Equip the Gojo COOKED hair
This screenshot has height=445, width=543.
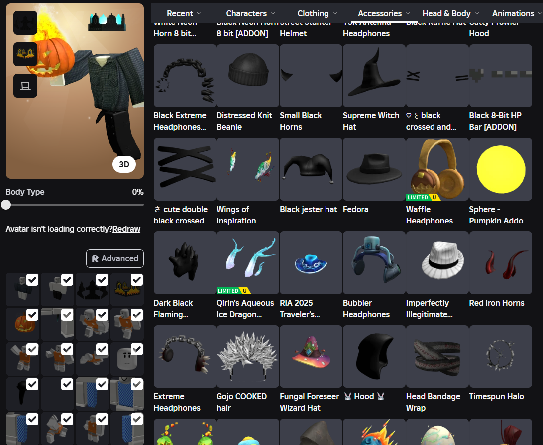coord(248,356)
